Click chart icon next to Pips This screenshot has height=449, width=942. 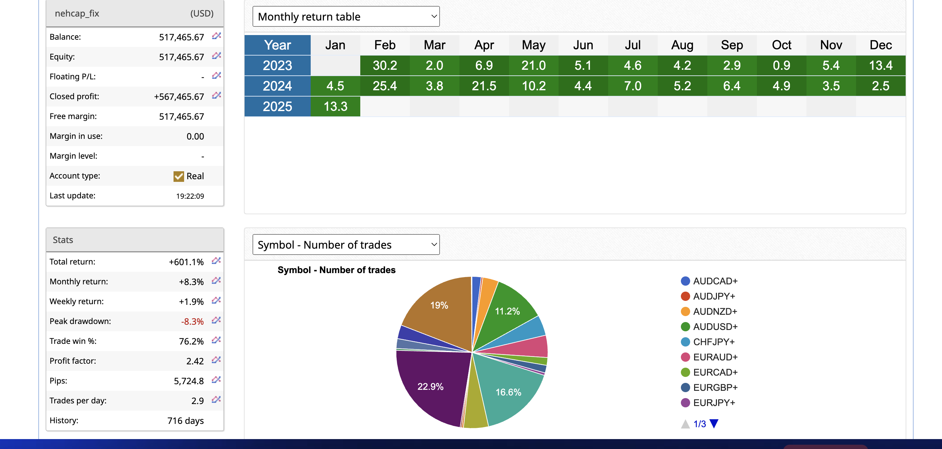pyautogui.click(x=216, y=380)
